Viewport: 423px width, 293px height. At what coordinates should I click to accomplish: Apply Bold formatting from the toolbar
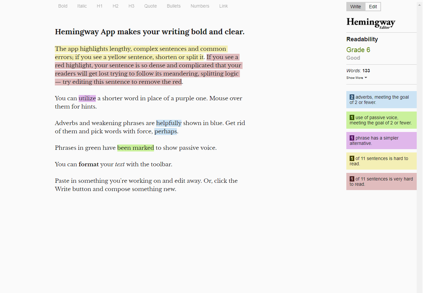pyautogui.click(x=63, y=6)
